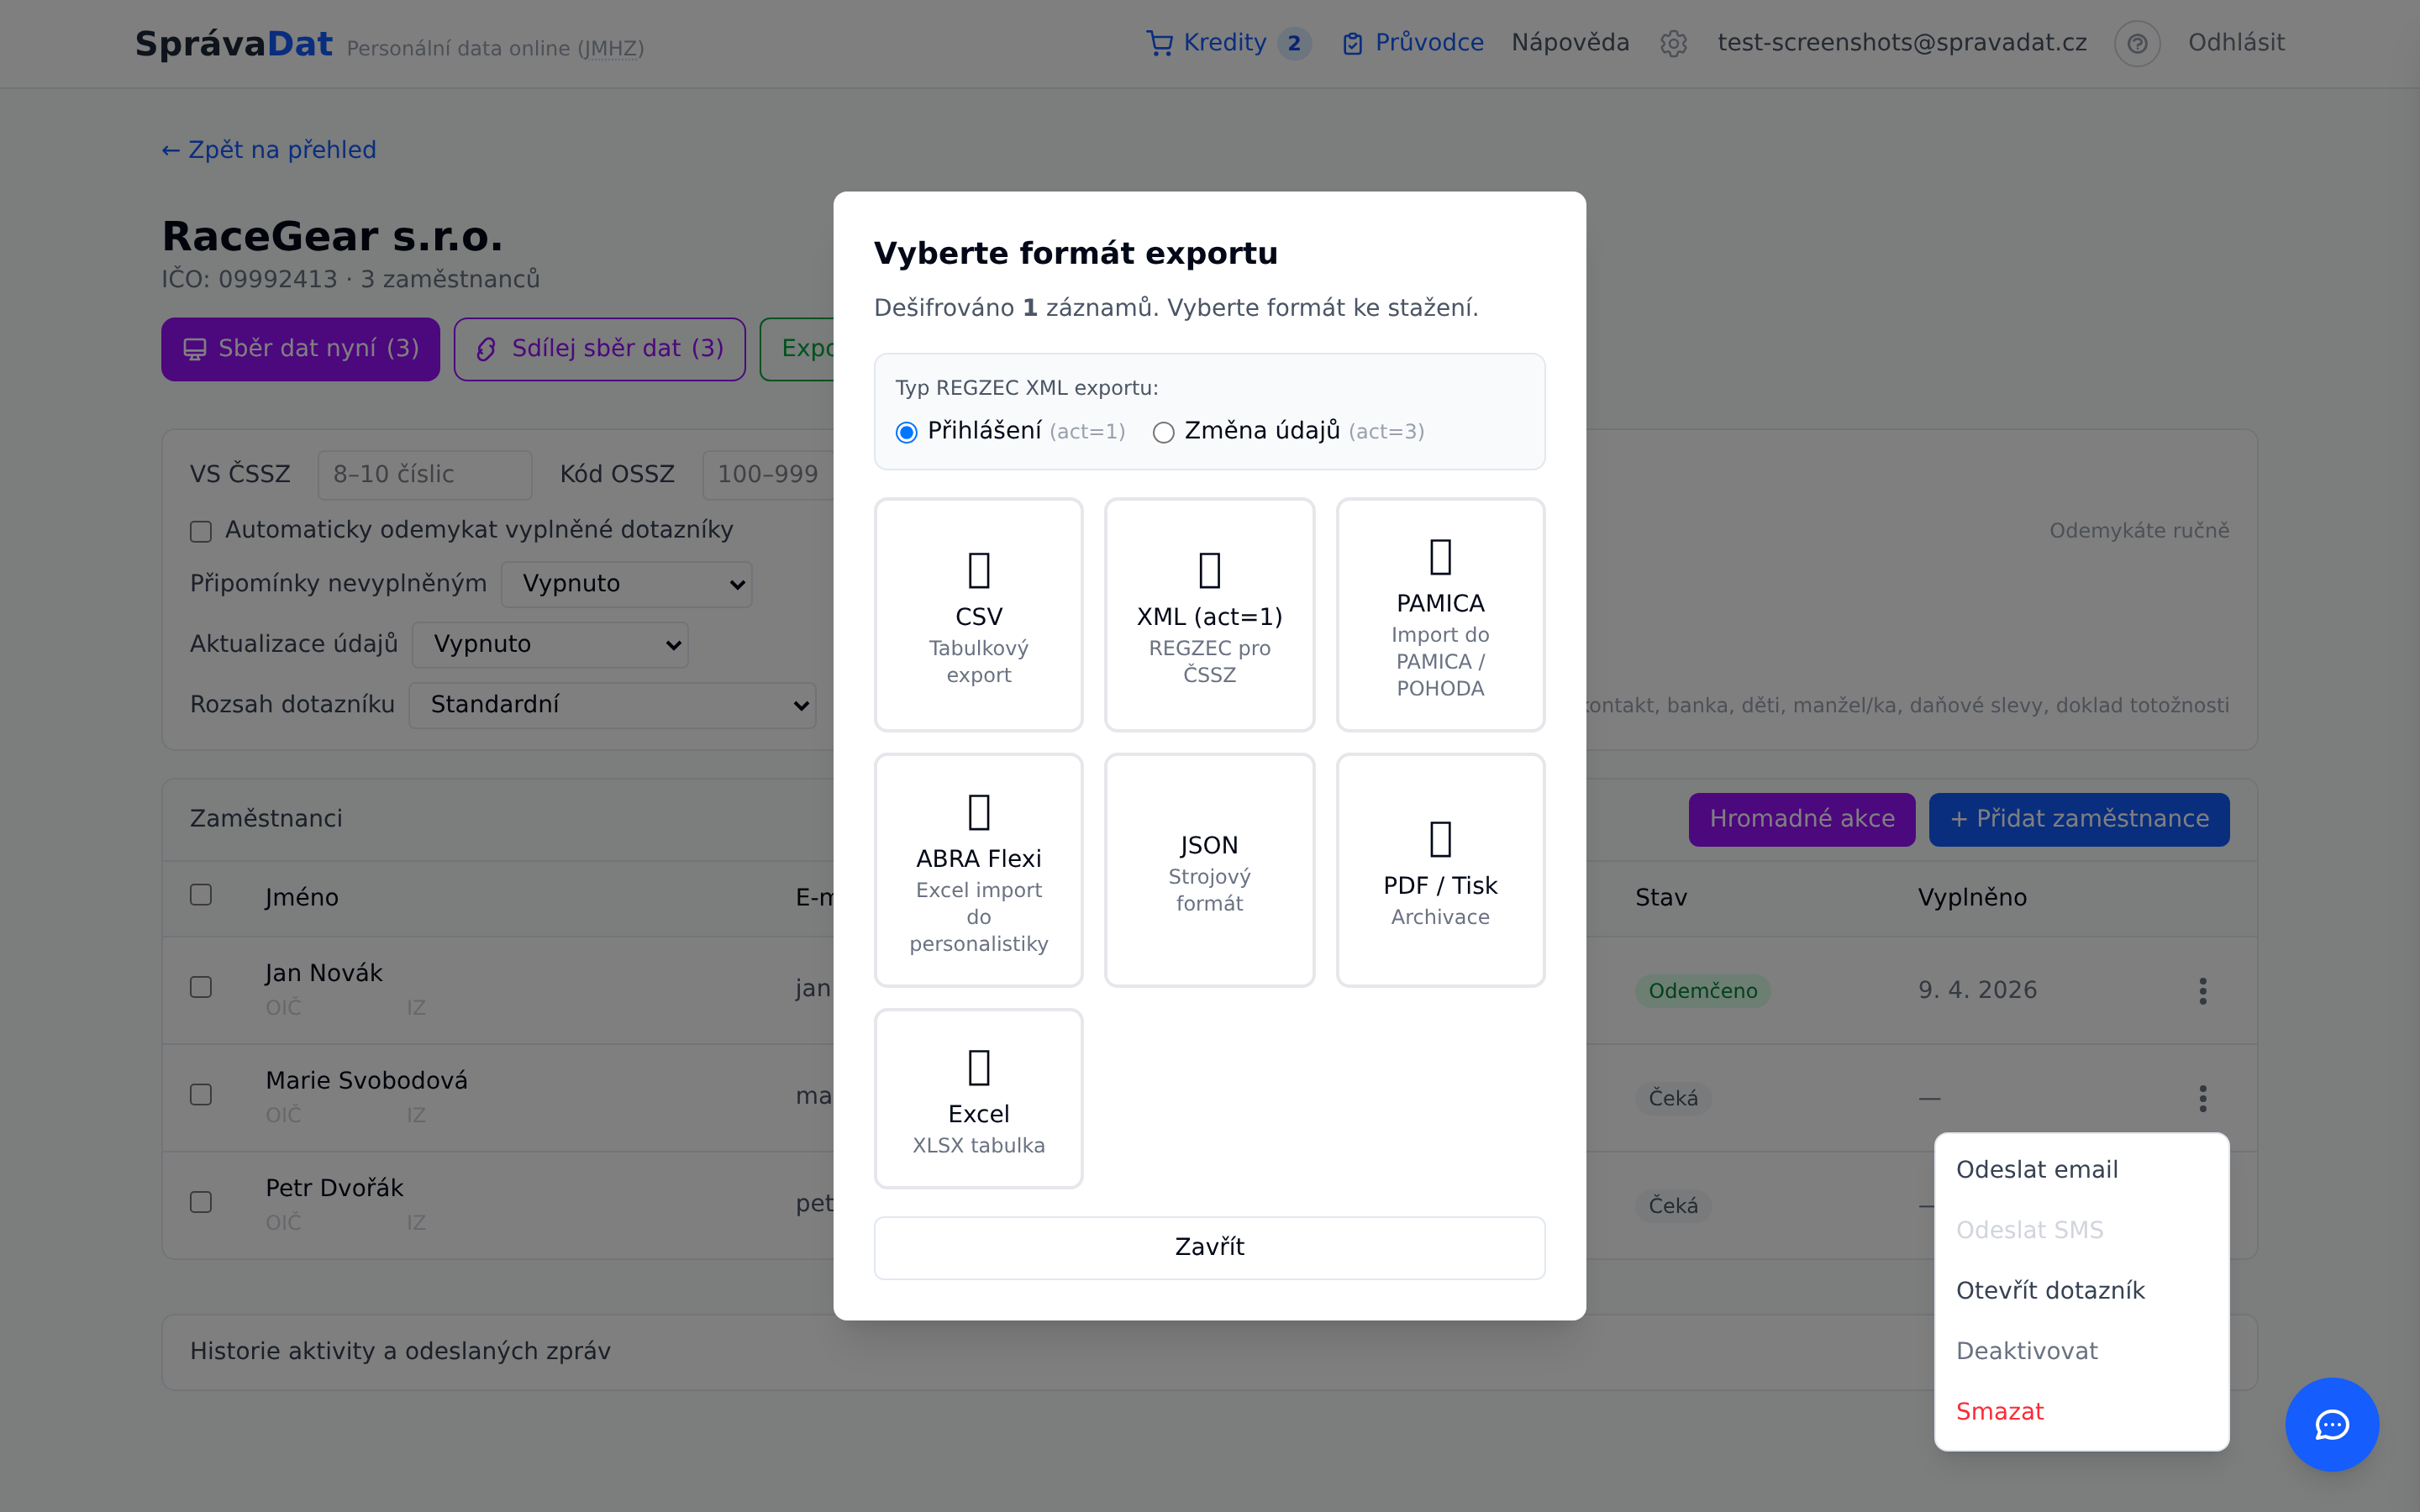The image size is (2420, 1512).
Task: Choose XML (act=1) REGZEC export
Action: click(1209, 615)
